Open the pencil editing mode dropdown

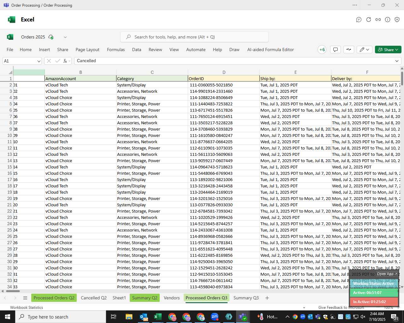pos(365,50)
